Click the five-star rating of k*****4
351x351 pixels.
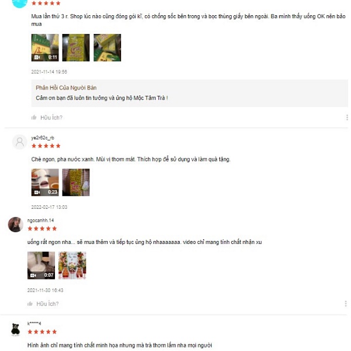click(x=42, y=332)
